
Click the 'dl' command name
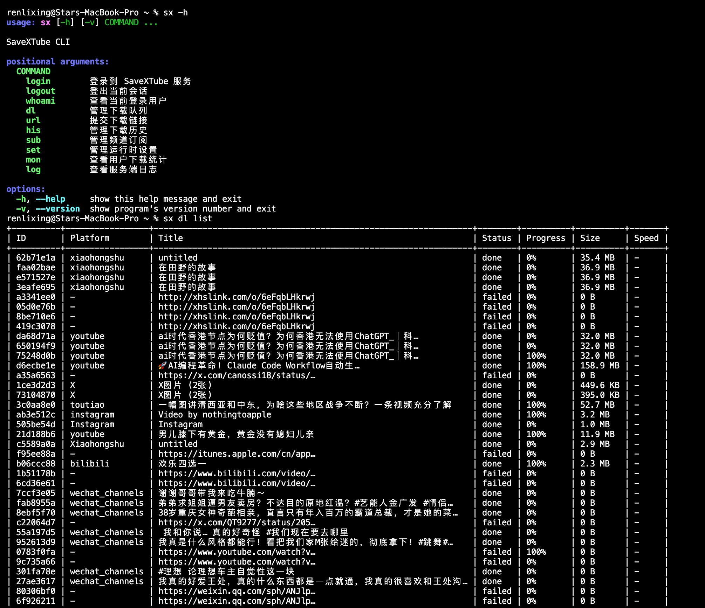click(31, 111)
